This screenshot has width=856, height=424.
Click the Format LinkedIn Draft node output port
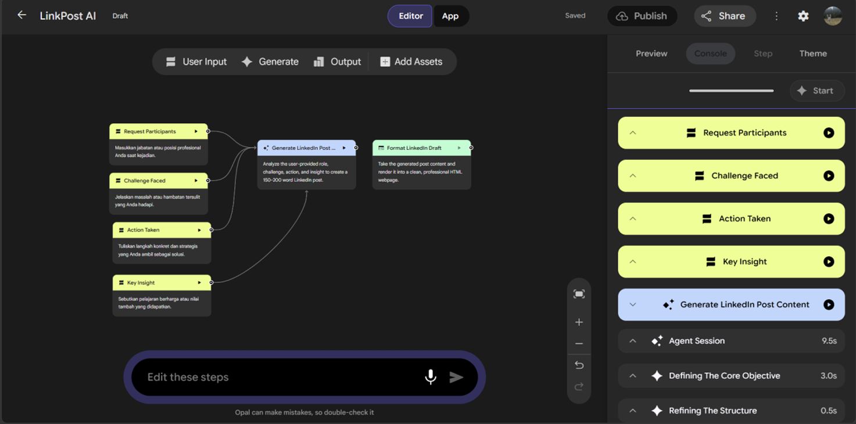point(471,148)
